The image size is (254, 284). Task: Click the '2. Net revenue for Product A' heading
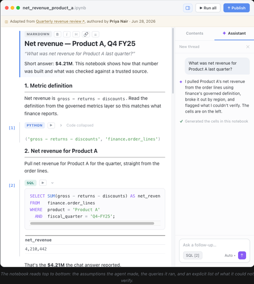tap(61, 151)
